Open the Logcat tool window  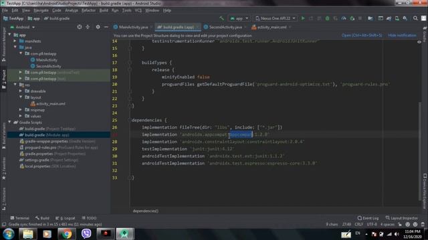tap(66, 218)
